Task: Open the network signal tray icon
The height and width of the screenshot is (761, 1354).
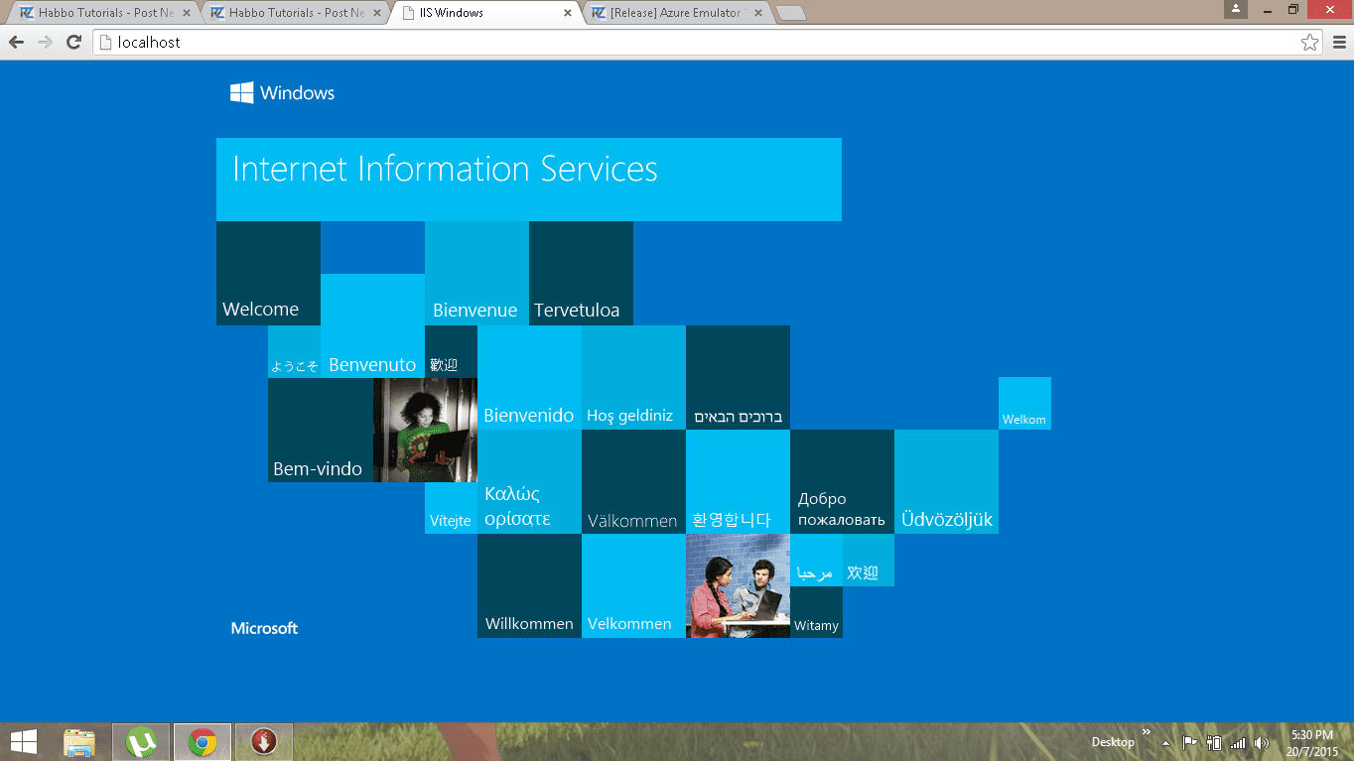Action: [x=1238, y=742]
